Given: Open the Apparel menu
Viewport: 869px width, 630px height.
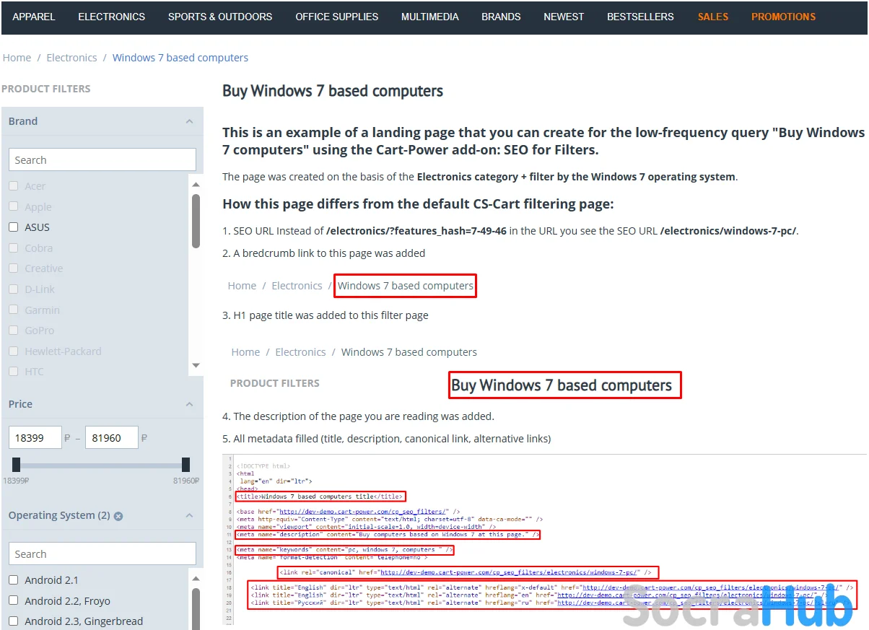Looking at the screenshot, I should click(34, 17).
